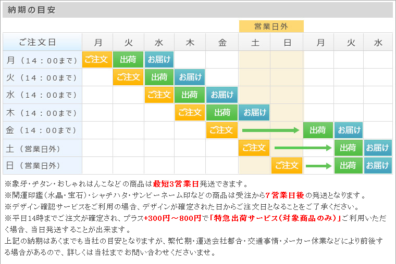Click ご注文 badge in 水 row
The image size is (396, 264).
tap(159, 95)
